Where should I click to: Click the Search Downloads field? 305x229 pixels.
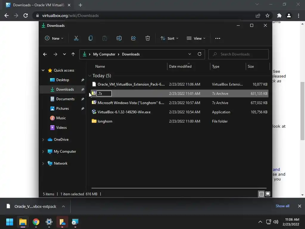pyautogui.click(x=239, y=54)
